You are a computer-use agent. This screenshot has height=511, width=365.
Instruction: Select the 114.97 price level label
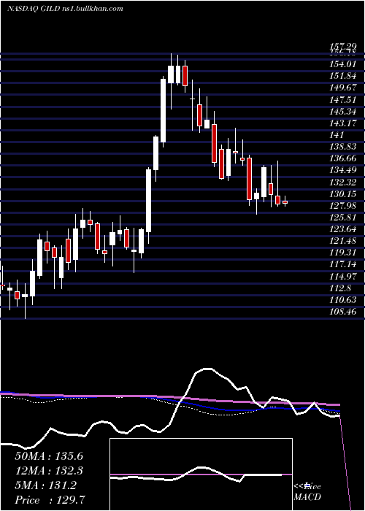point(342,276)
